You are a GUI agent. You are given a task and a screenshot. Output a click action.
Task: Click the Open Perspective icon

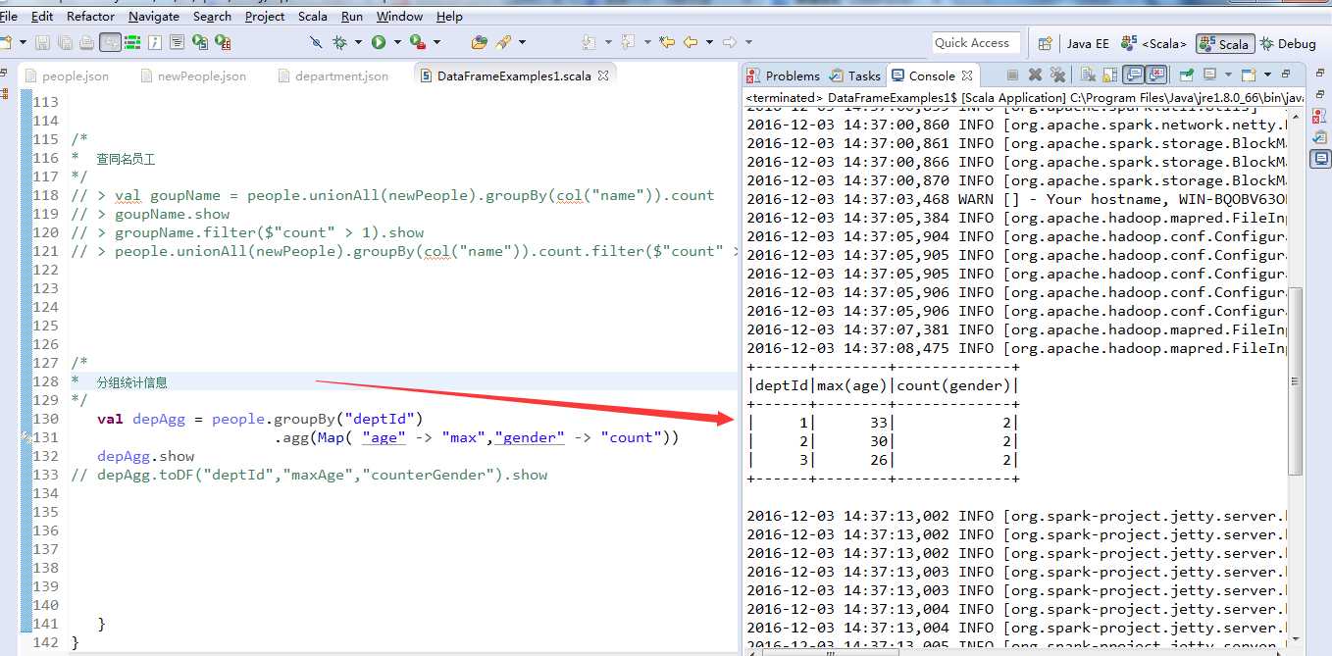point(1045,43)
